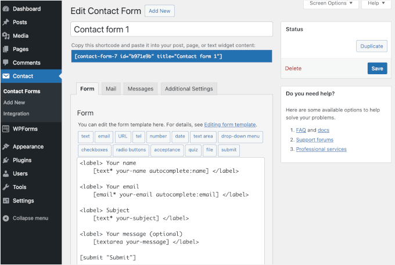Insert a submit tag

[229, 150]
